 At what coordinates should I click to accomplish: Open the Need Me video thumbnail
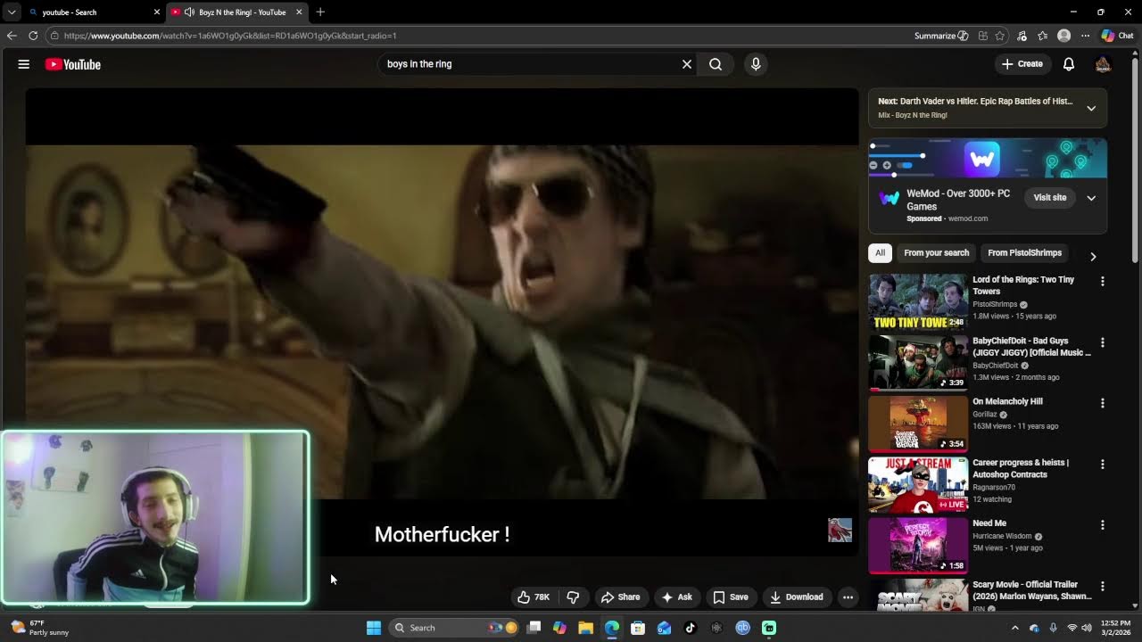(x=918, y=546)
